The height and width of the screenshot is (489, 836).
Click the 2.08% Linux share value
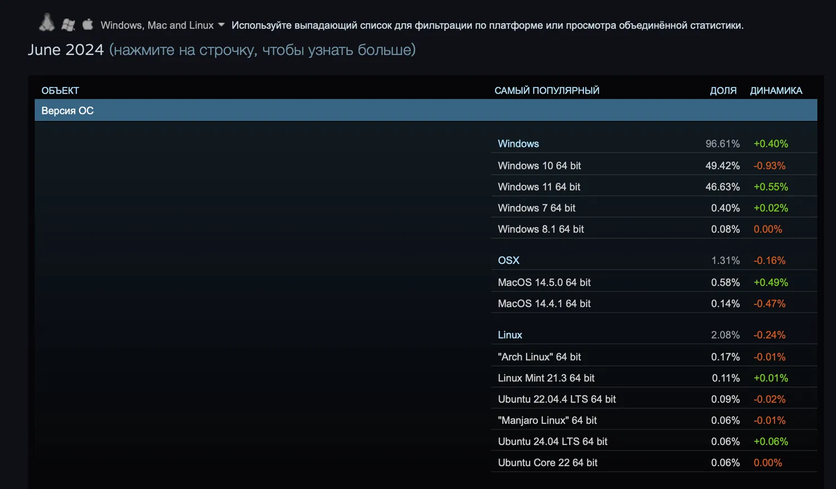(725, 335)
